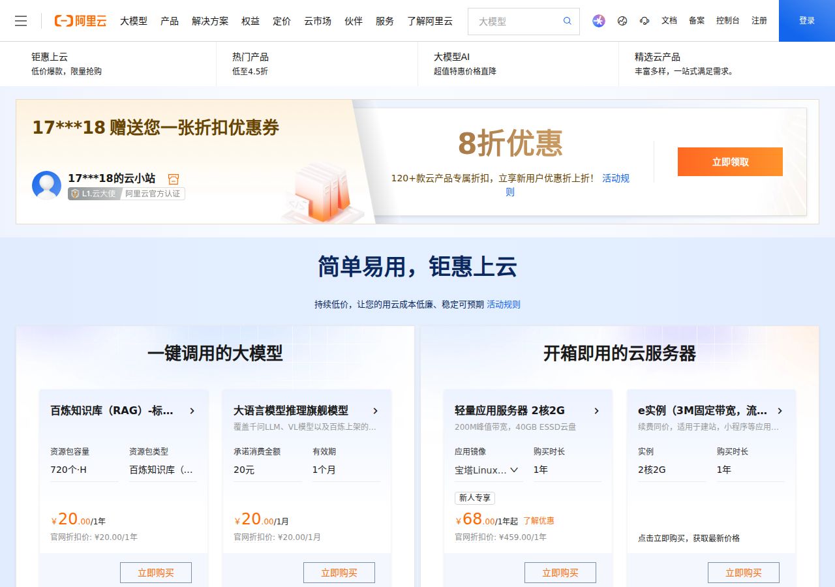
Task: Click the 8折优惠 heading
Action: click(510, 143)
